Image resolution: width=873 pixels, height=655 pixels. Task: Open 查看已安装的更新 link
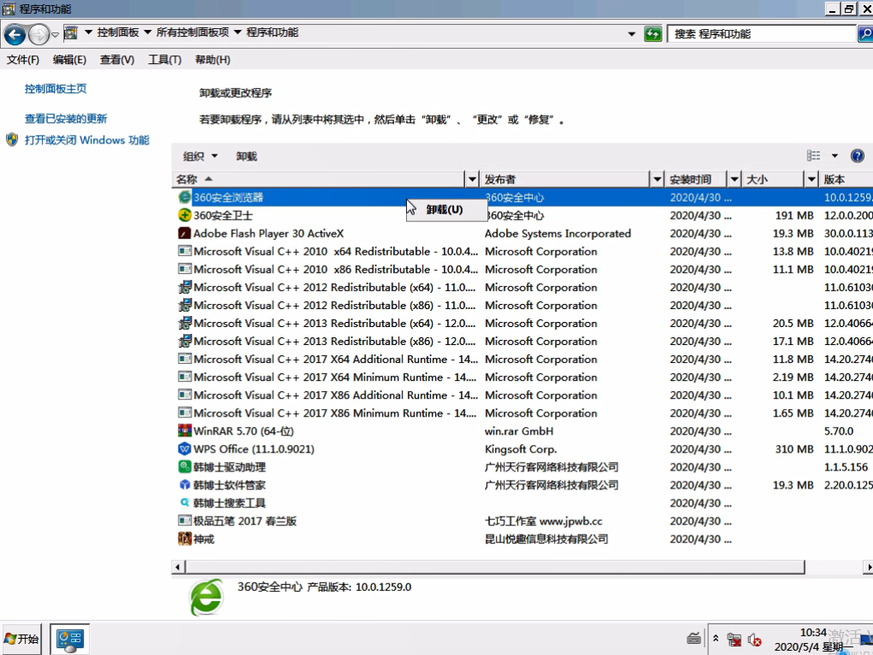click(66, 119)
